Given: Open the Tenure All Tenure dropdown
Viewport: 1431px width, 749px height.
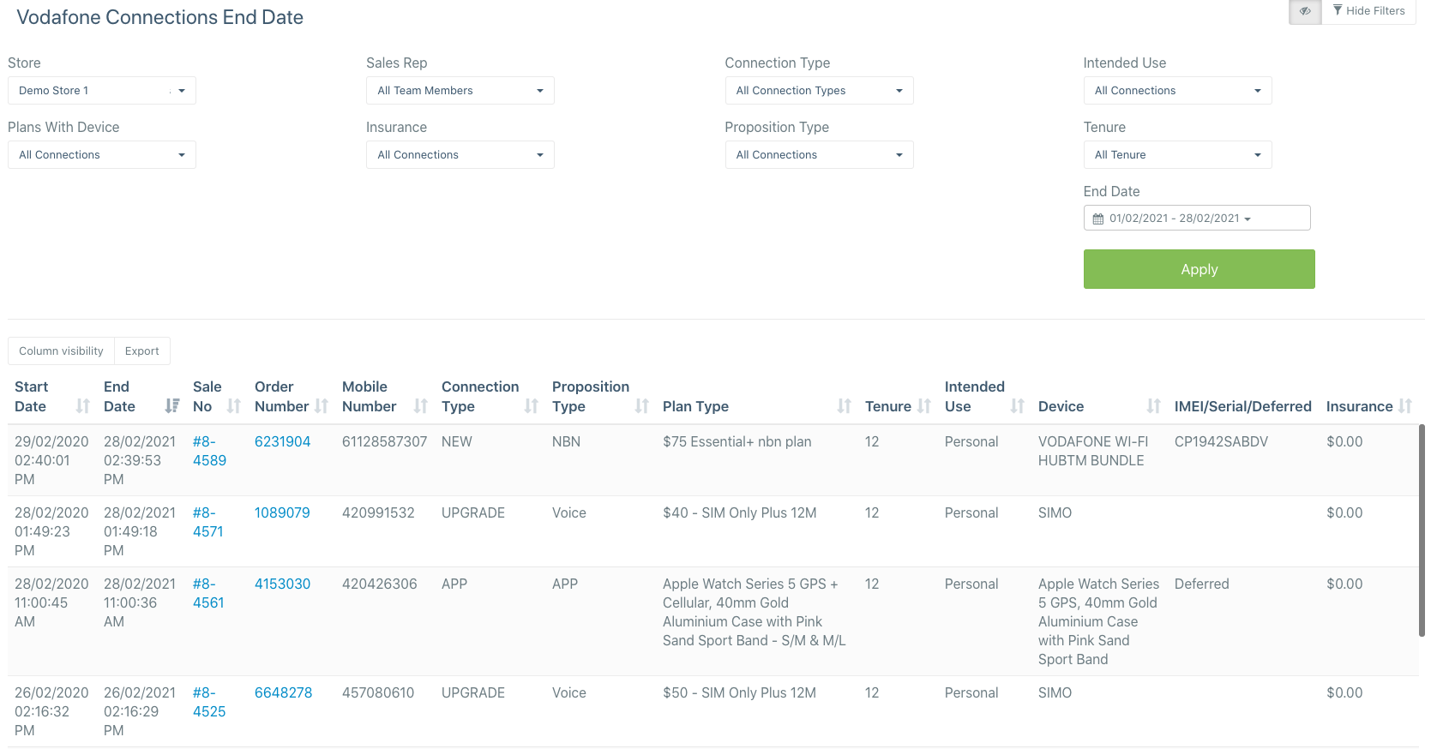Looking at the screenshot, I should pos(1177,155).
